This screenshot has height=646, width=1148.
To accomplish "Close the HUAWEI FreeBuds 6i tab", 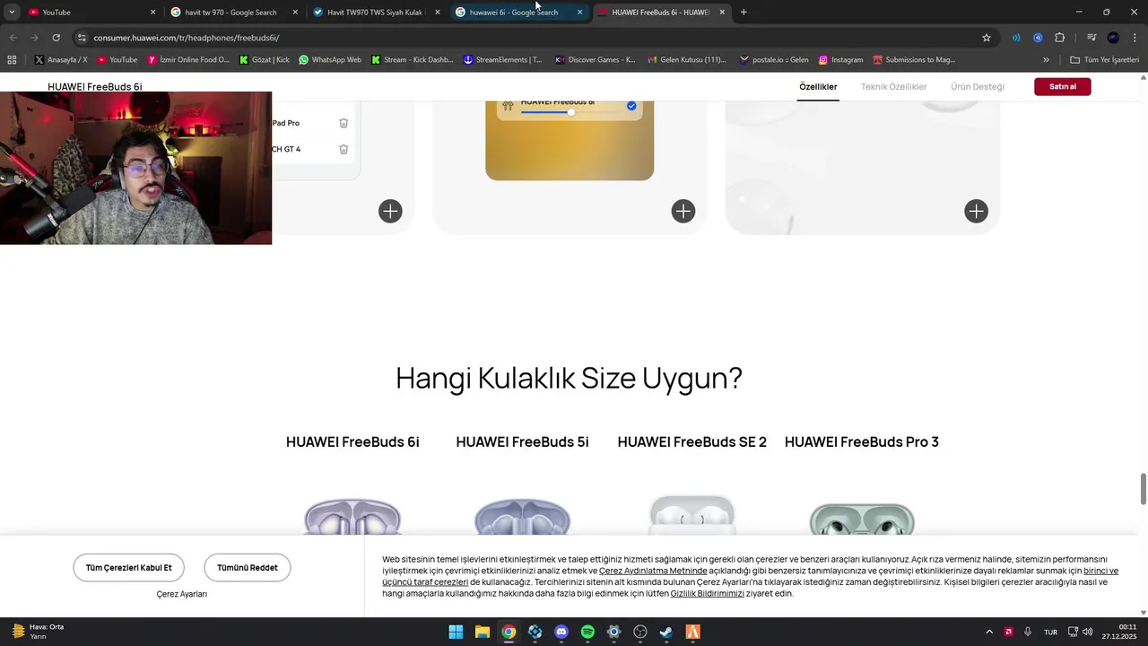I will [722, 12].
